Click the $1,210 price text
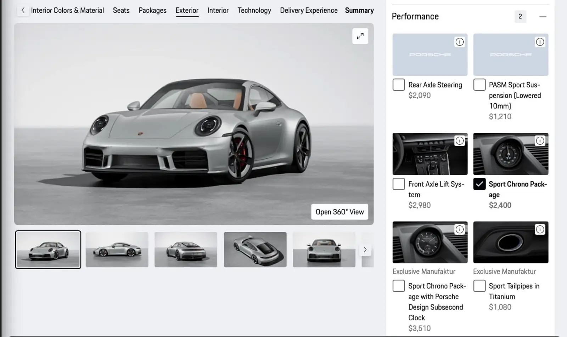 pos(500,116)
